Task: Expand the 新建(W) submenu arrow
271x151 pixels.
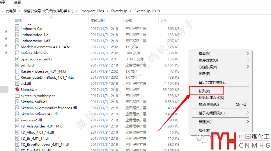Action: pos(247,122)
